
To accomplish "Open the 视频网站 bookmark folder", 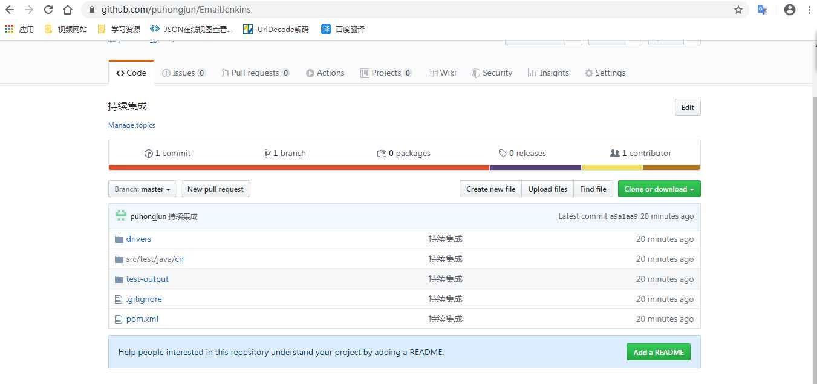I will coord(66,29).
